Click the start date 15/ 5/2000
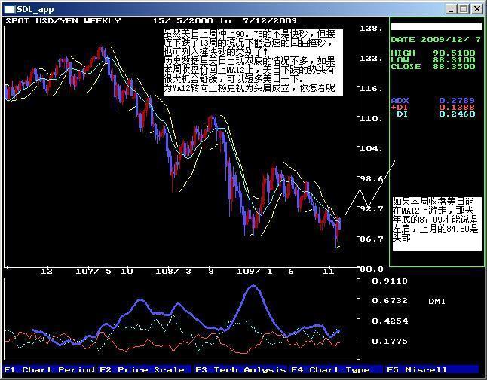This screenshot has height=380, width=487. tap(182, 21)
